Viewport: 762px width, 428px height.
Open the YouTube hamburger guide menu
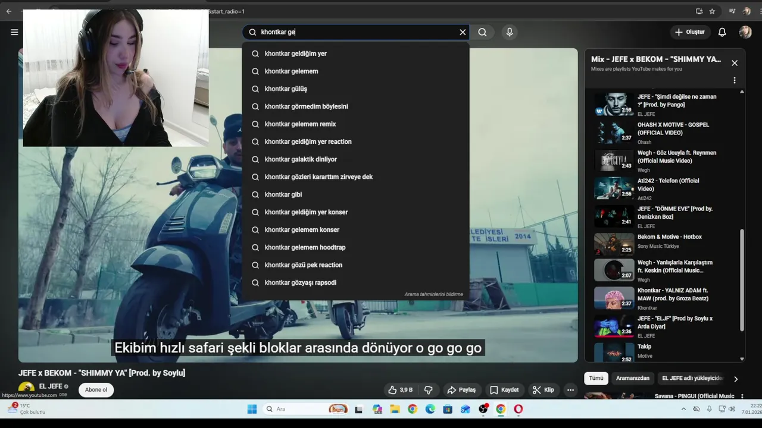(14, 32)
